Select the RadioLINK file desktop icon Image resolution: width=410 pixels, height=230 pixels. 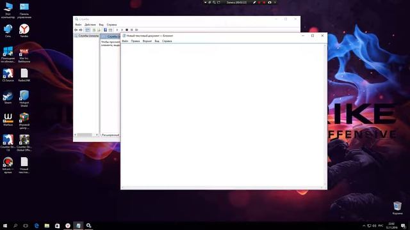pyautogui.click(x=24, y=75)
